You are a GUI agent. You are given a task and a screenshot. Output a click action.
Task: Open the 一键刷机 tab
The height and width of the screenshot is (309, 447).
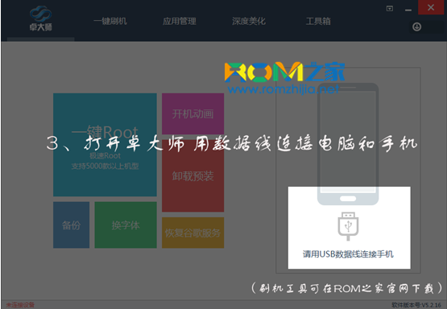(110, 21)
